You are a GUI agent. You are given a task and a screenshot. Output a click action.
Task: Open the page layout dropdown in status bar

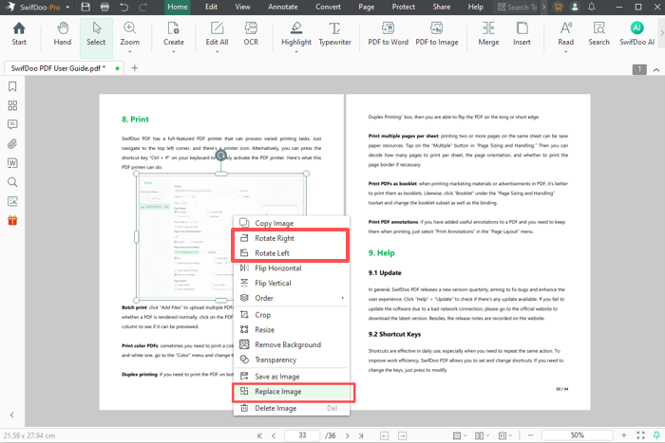(483, 435)
